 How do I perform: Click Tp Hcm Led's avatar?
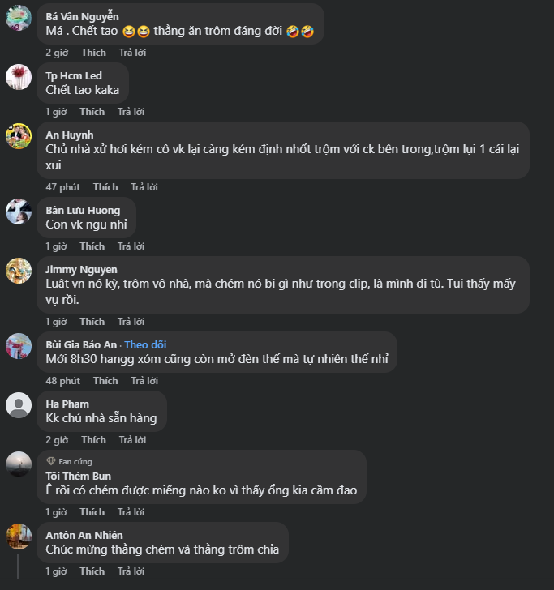tap(19, 77)
